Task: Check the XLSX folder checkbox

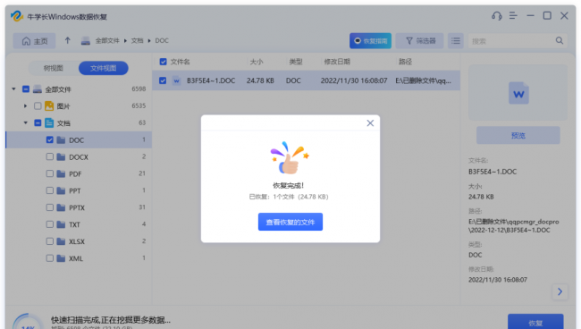Action: pyautogui.click(x=50, y=241)
